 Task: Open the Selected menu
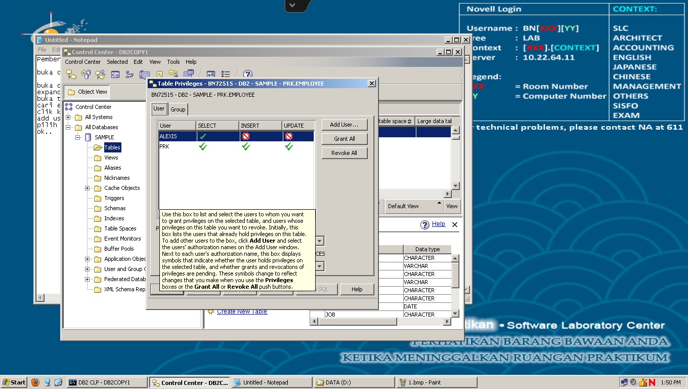tap(117, 62)
